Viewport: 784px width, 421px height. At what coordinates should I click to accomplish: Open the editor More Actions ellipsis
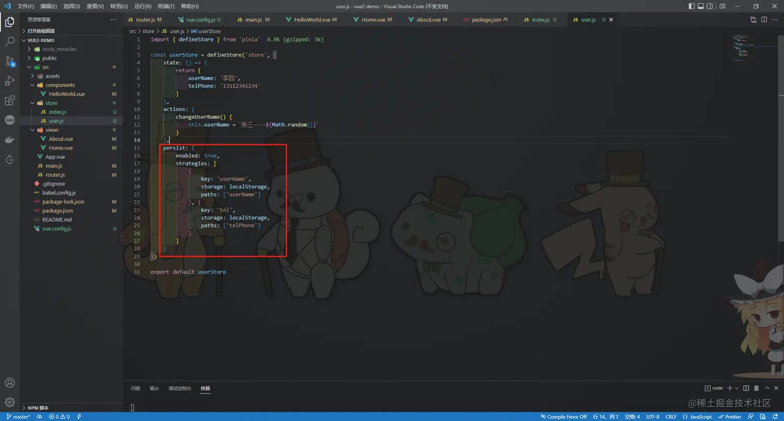pyautogui.click(x=774, y=20)
